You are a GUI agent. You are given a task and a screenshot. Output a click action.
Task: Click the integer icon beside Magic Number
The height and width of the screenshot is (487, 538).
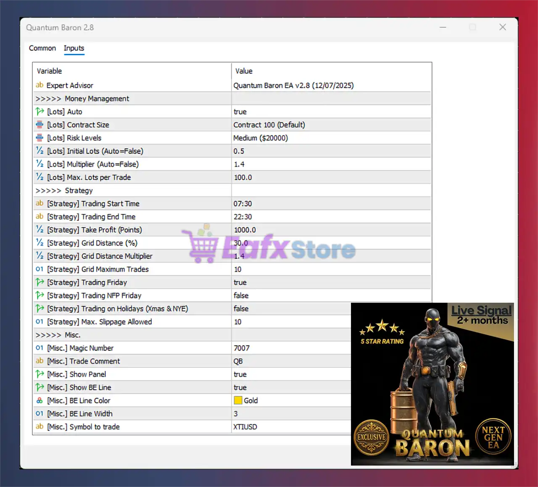40,348
